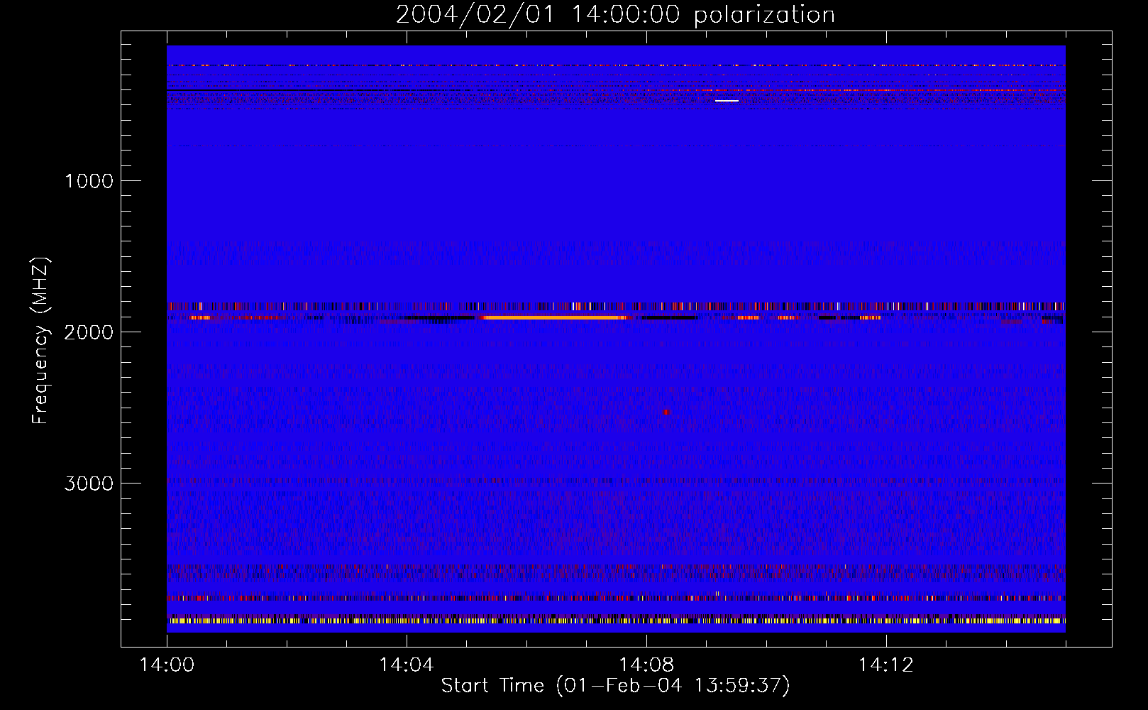
Task: Click the short white dash near the top
Action: (727, 101)
